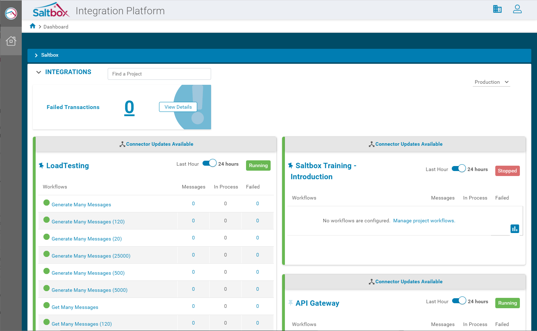Viewport: 537px width, 331px height.
Task: Expand the Saltbox bar chevron
Action: coord(36,55)
